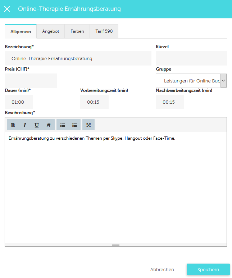Click into the Kürzel field

point(191,58)
